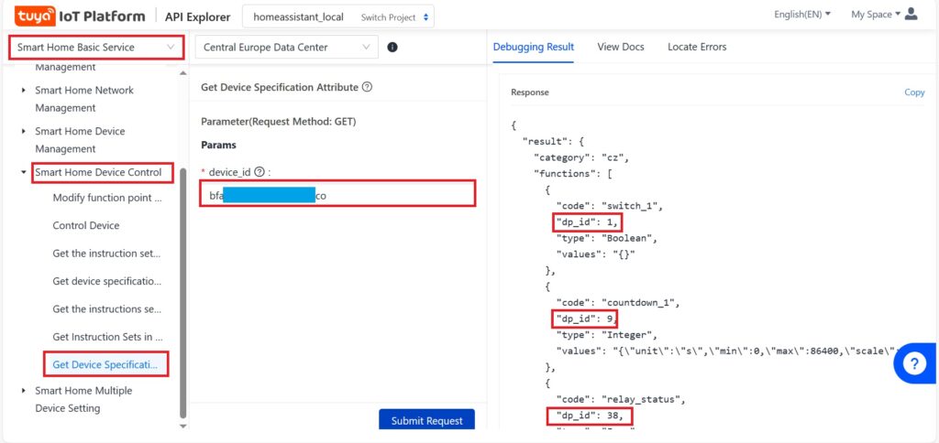Copy the response with Copy link
This screenshot has width=939, height=443.
click(x=914, y=92)
